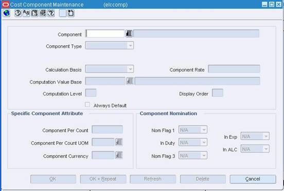This screenshot has width=284, height=191.
Task: Click the Specific Component Attribute heading
Action: click(47, 113)
